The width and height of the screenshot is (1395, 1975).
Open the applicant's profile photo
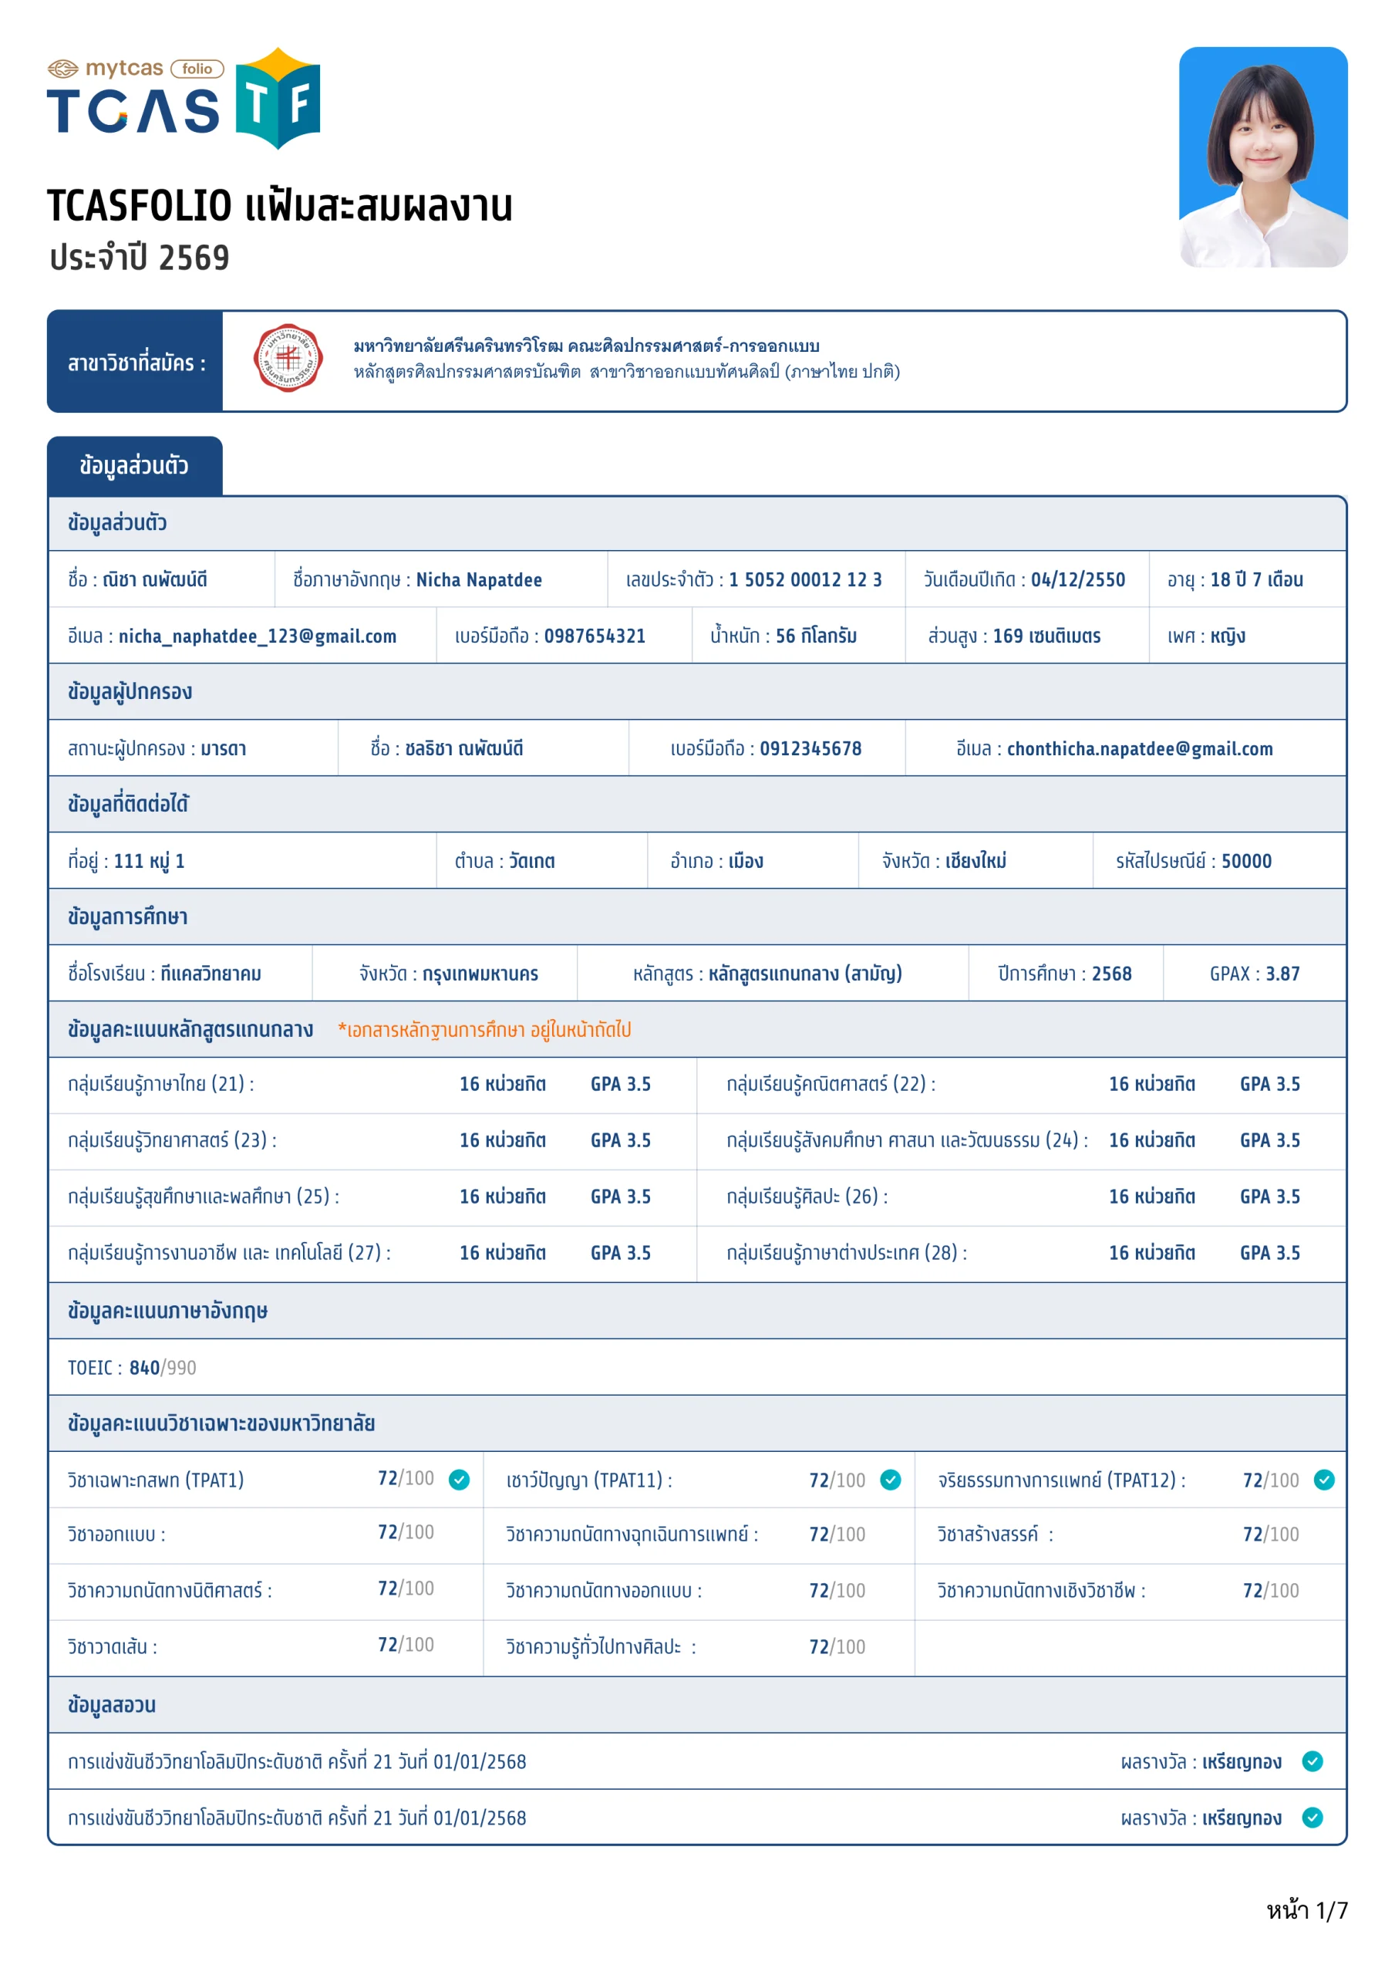[x=1262, y=157]
